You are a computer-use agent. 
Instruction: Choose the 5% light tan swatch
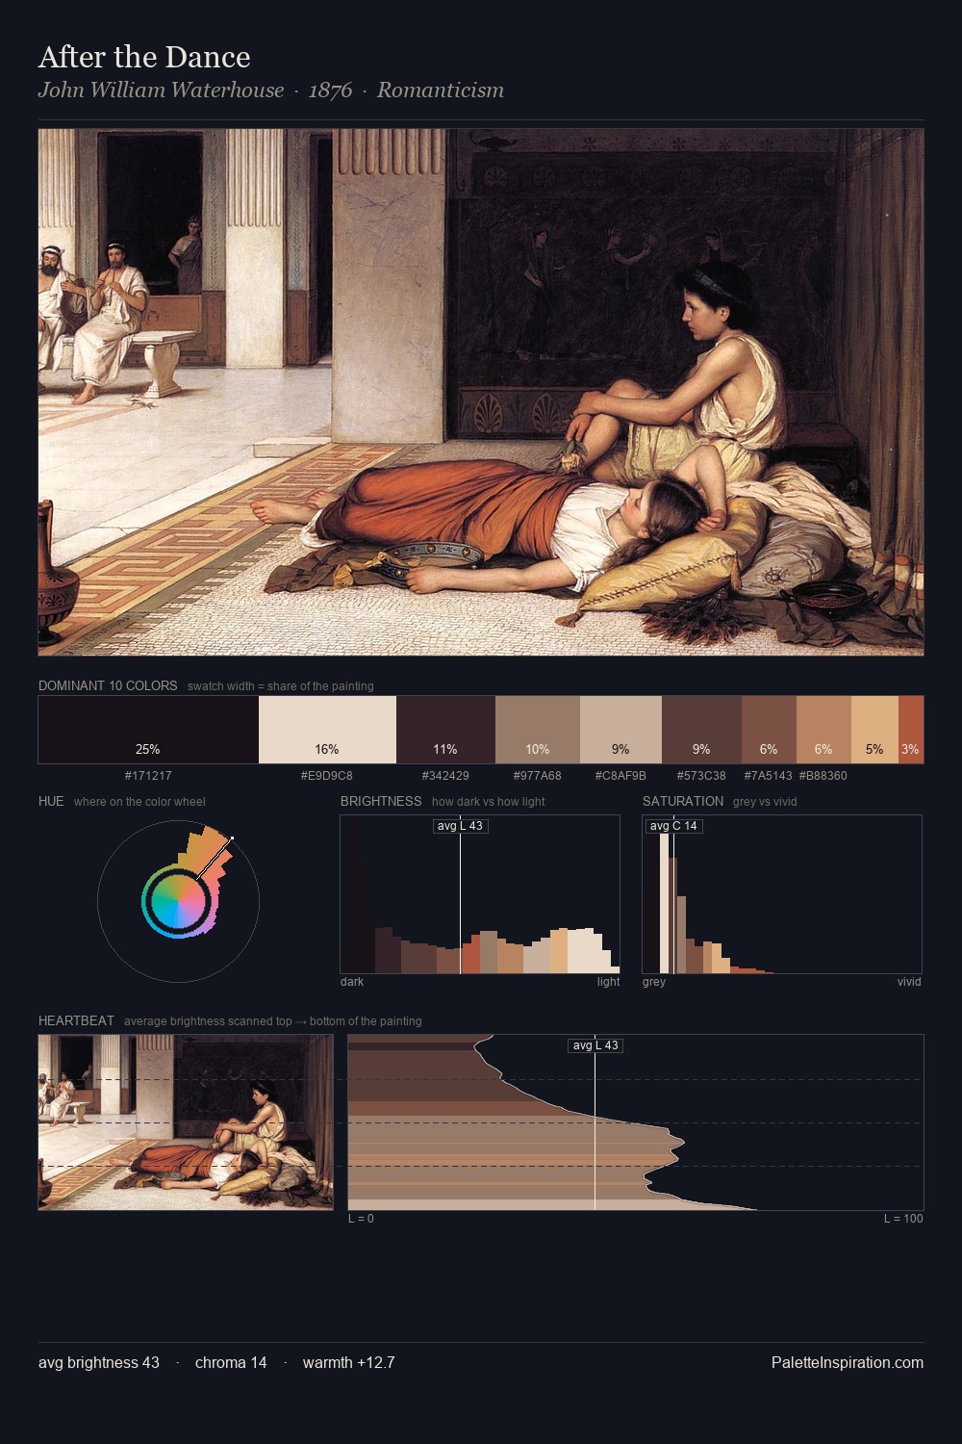click(x=874, y=730)
